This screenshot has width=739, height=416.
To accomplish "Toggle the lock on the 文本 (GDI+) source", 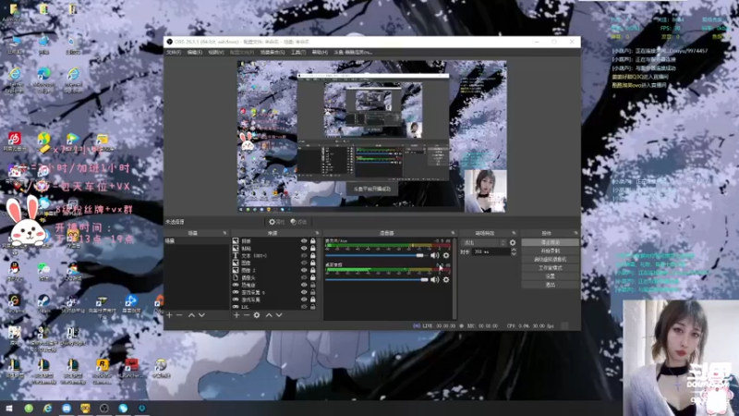I will pyautogui.click(x=312, y=256).
